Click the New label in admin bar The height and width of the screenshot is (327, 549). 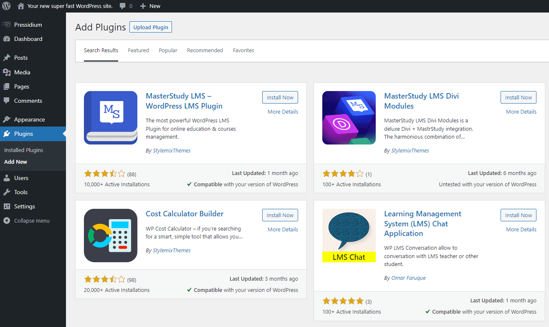pyautogui.click(x=155, y=6)
